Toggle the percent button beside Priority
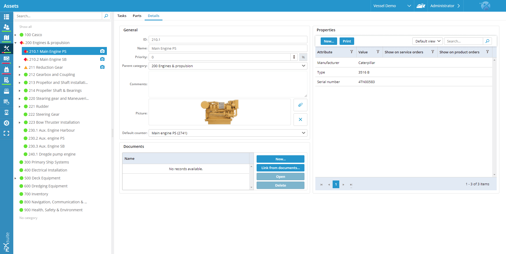Image resolution: width=506 pixels, height=254 pixels. click(x=303, y=57)
